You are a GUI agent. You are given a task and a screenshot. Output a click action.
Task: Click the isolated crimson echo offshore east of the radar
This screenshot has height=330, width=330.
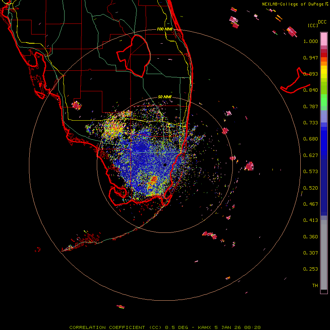249,166
